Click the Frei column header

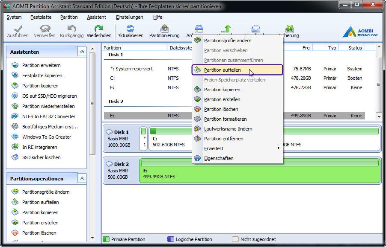[x=298, y=48]
